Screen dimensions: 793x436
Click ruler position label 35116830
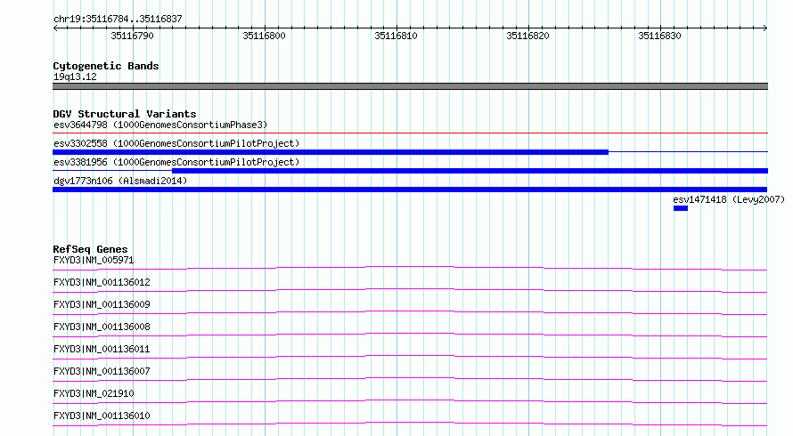pos(659,36)
